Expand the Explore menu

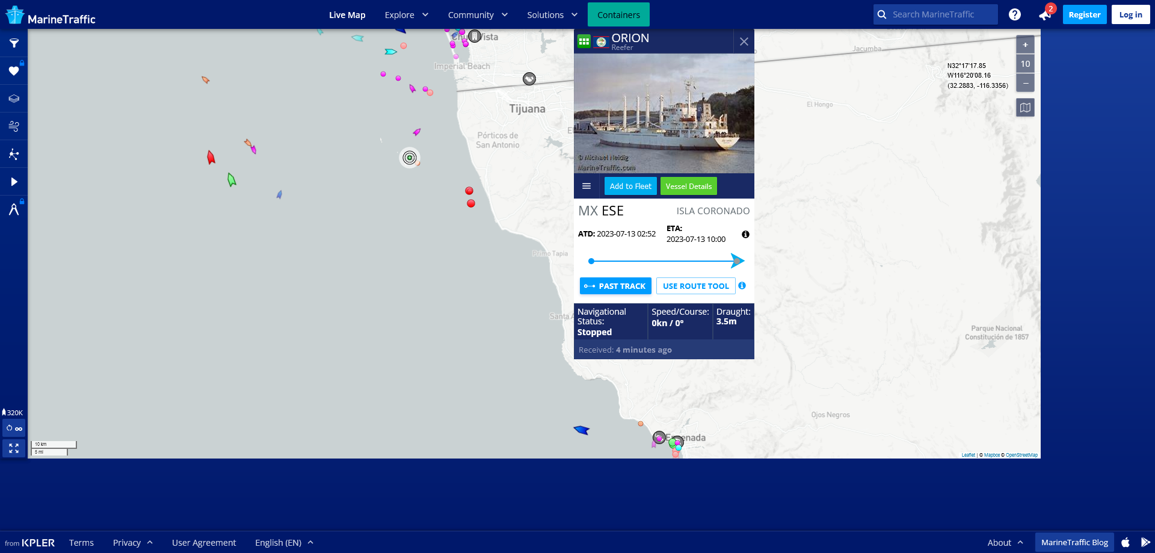(x=407, y=14)
